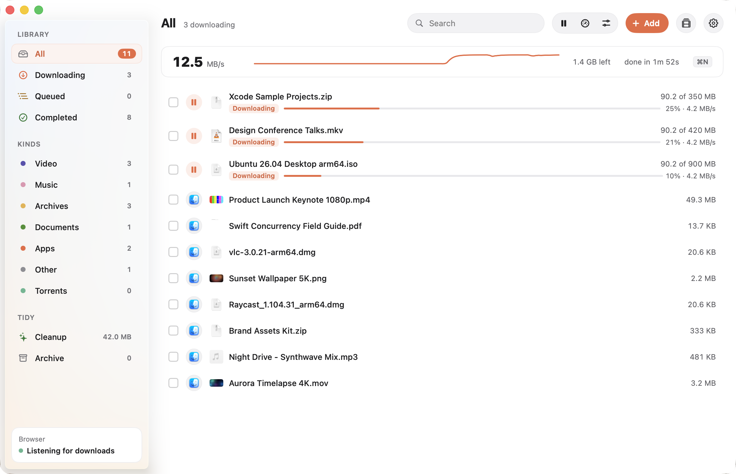Reveal Swift Concurrency Field Guide.pdf in Finder
This screenshot has width=736, height=474.
(194, 226)
